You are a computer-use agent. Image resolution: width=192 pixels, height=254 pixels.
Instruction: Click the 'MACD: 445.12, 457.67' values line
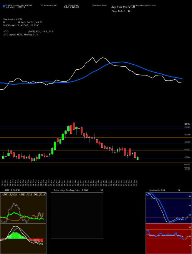[x=21, y=25]
